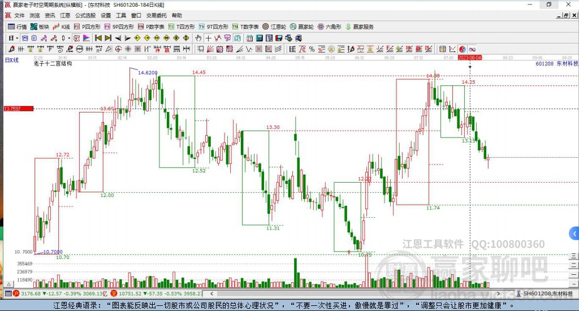The width and height of the screenshot is (579, 311).
Task: Select the fan lines drawing tool
Action: point(210,49)
